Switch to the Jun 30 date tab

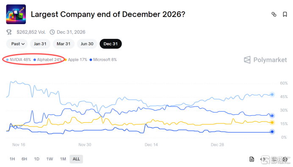tap(87, 44)
